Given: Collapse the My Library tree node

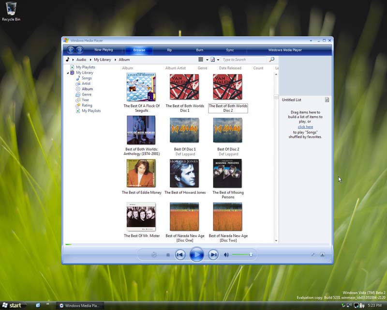Looking at the screenshot, I should click(68, 73).
